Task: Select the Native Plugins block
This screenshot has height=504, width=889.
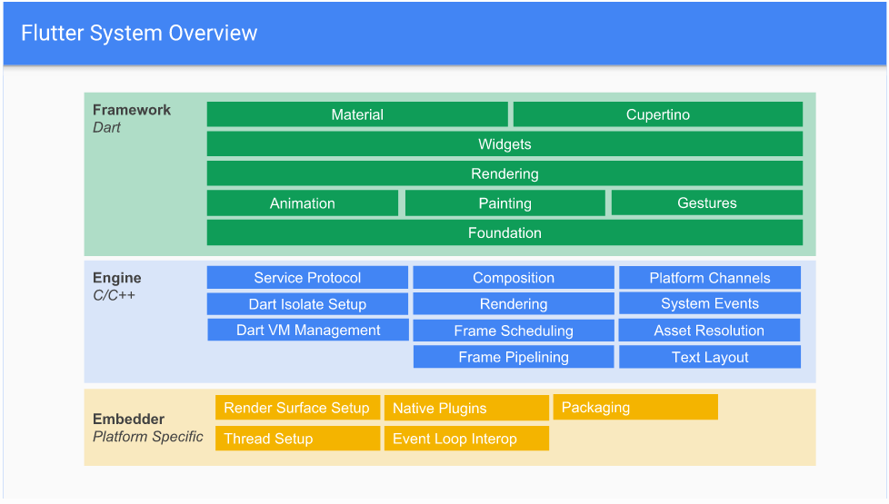Action: click(x=466, y=409)
